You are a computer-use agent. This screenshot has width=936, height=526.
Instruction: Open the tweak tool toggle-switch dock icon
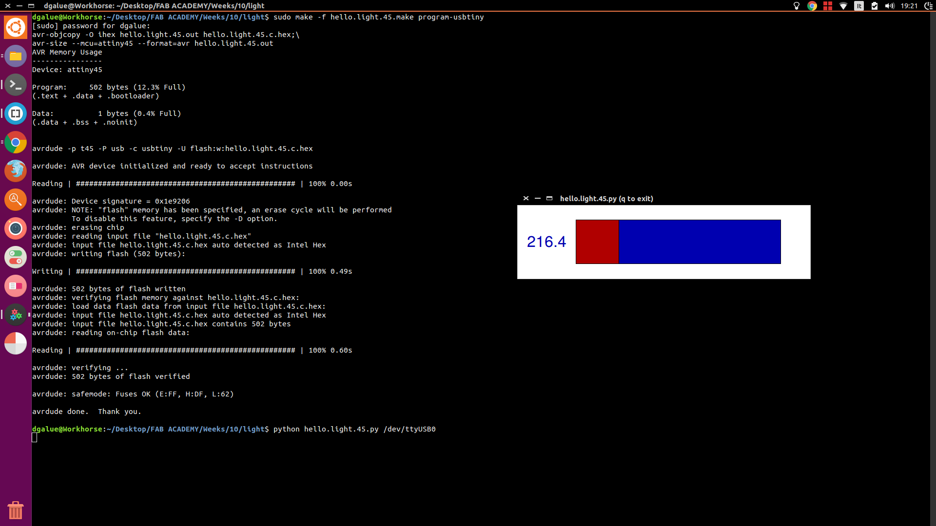(16, 257)
